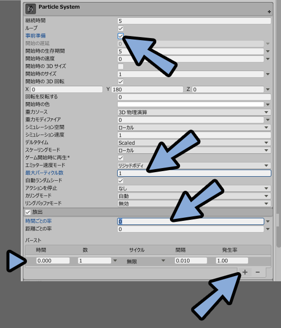Click the plus icon in Particle System header
The height and width of the screenshot is (328, 281).
pos(269,12)
